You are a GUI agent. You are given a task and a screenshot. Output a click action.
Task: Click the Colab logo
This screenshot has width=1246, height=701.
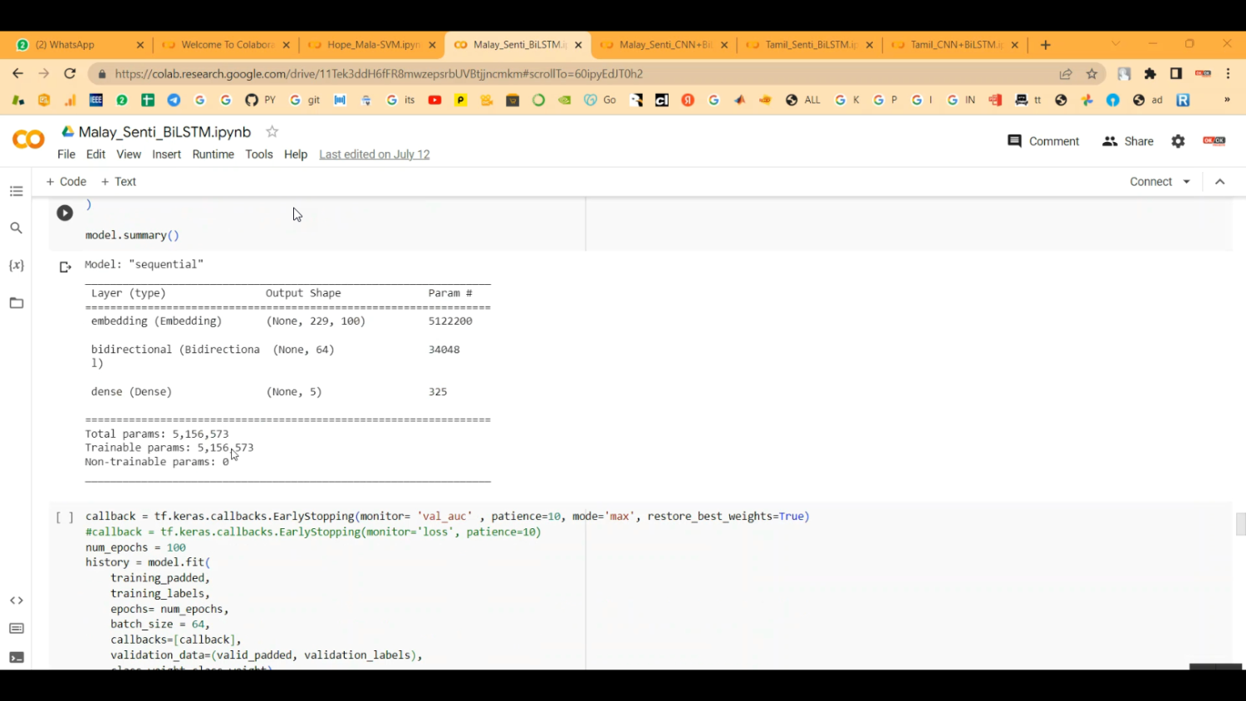pyautogui.click(x=28, y=140)
